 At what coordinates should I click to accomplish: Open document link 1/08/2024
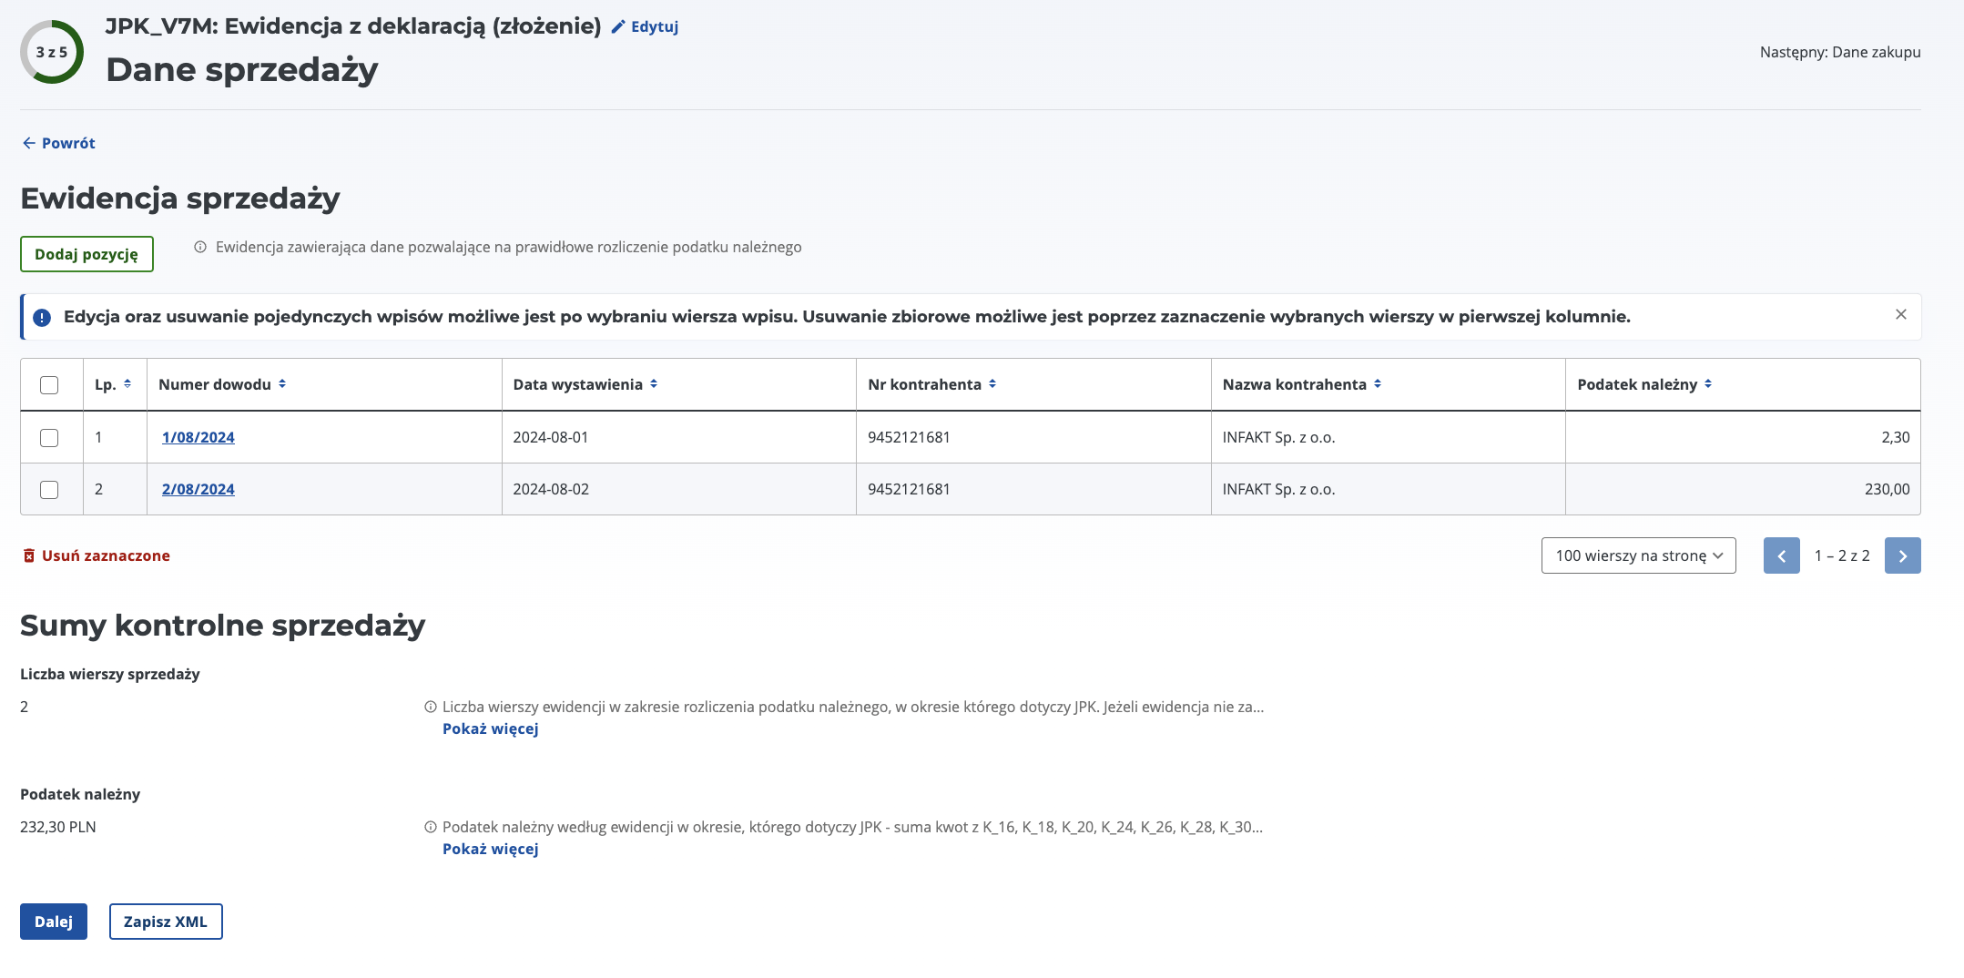tap(198, 437)
